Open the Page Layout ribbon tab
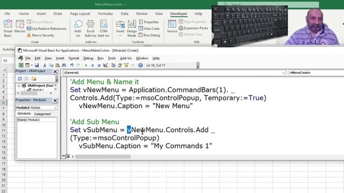 (80, 13)
